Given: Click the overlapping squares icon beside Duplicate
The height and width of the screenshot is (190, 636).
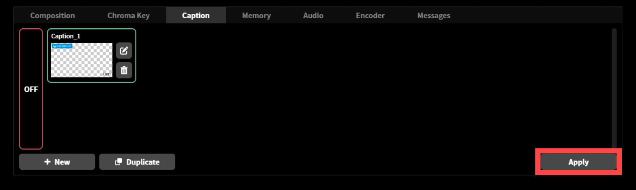Looking at the screenshot, I should point(119,162).
